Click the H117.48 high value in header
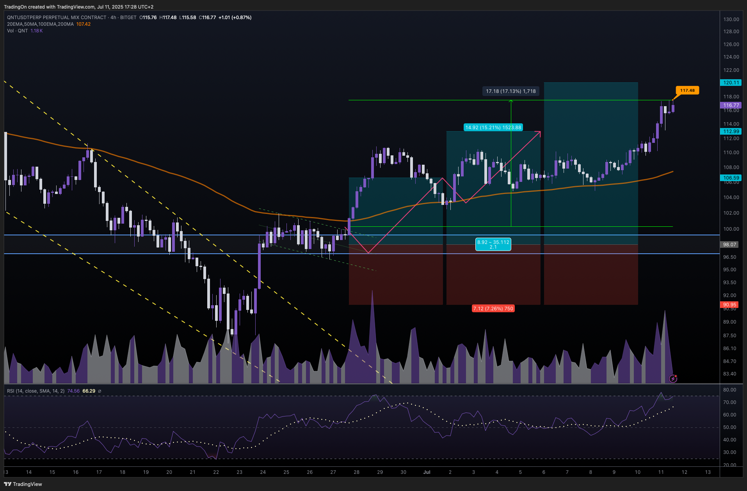This screenshot has height=491, width=747. 168,18
